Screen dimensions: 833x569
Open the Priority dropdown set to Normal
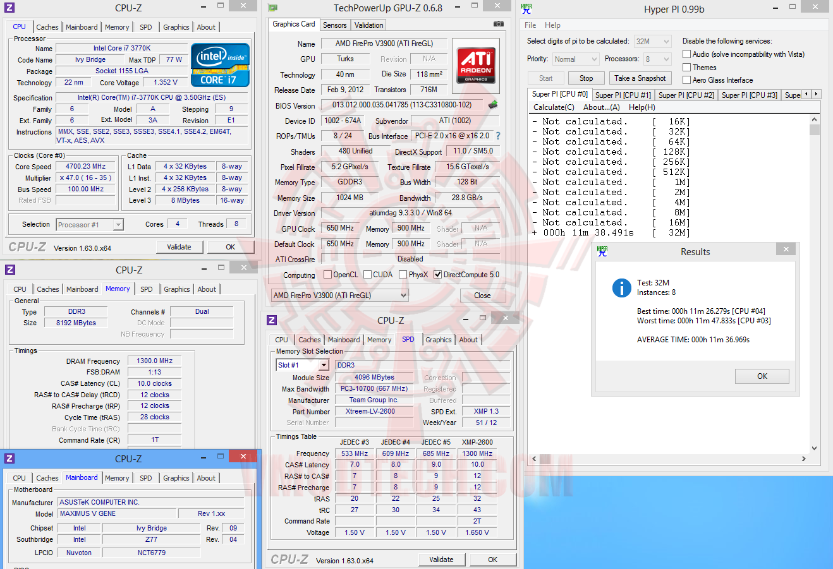[x=575, y=59]
